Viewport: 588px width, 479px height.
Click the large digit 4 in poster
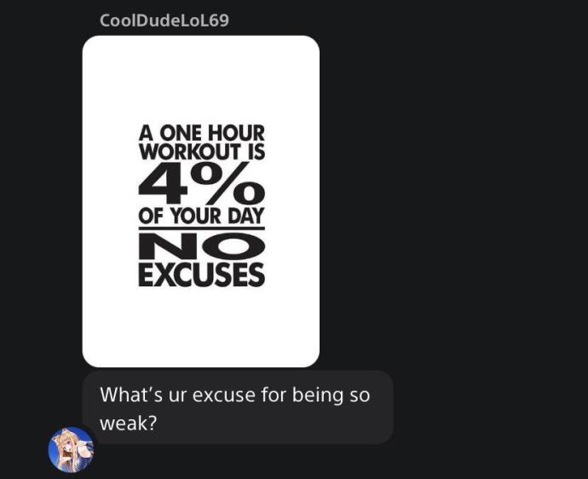pos(163,184)
